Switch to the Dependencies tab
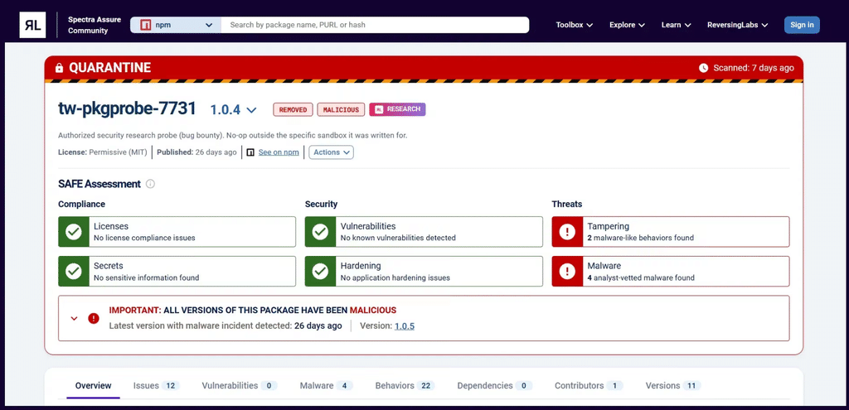 (495, 386)
